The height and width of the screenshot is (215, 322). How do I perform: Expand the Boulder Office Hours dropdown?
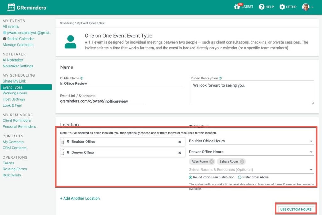click(x=311, y=141)
